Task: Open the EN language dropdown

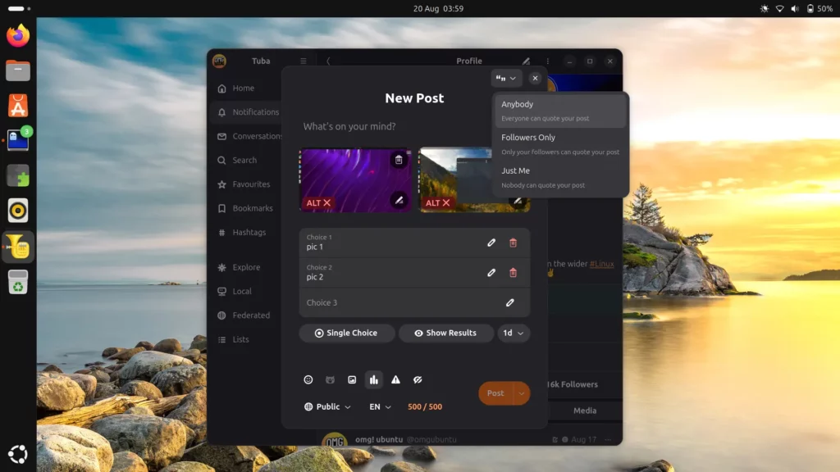Action: [x=380, y=406]
